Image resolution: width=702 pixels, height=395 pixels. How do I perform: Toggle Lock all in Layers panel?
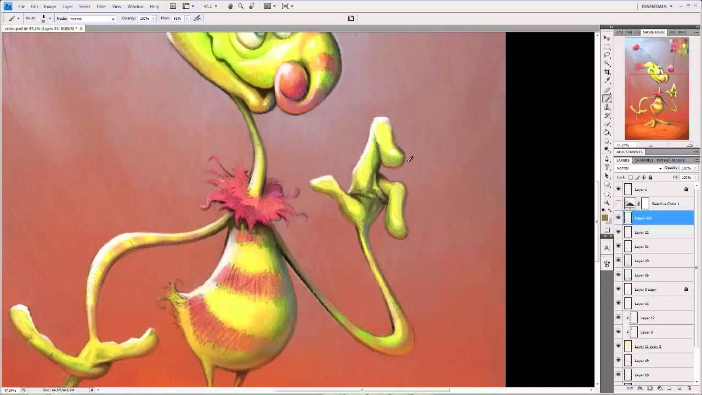[x=650, y=177]
